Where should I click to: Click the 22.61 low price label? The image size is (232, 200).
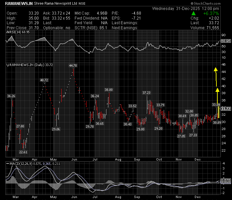(23, 152)
